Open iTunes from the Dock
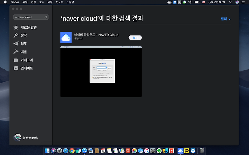249x155 pixels. pos(147,151)
